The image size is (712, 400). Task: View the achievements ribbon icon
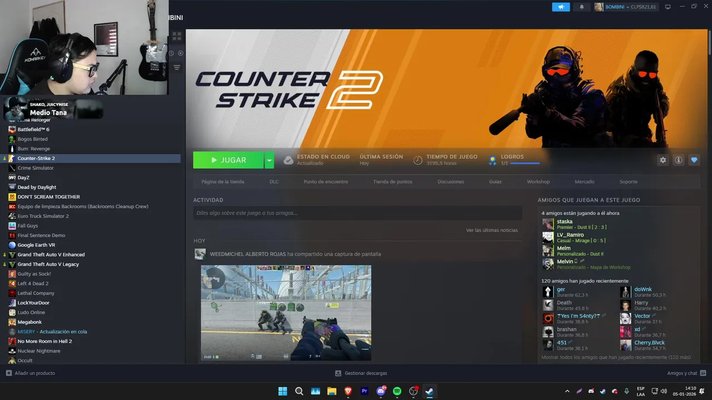coord(492,161)
